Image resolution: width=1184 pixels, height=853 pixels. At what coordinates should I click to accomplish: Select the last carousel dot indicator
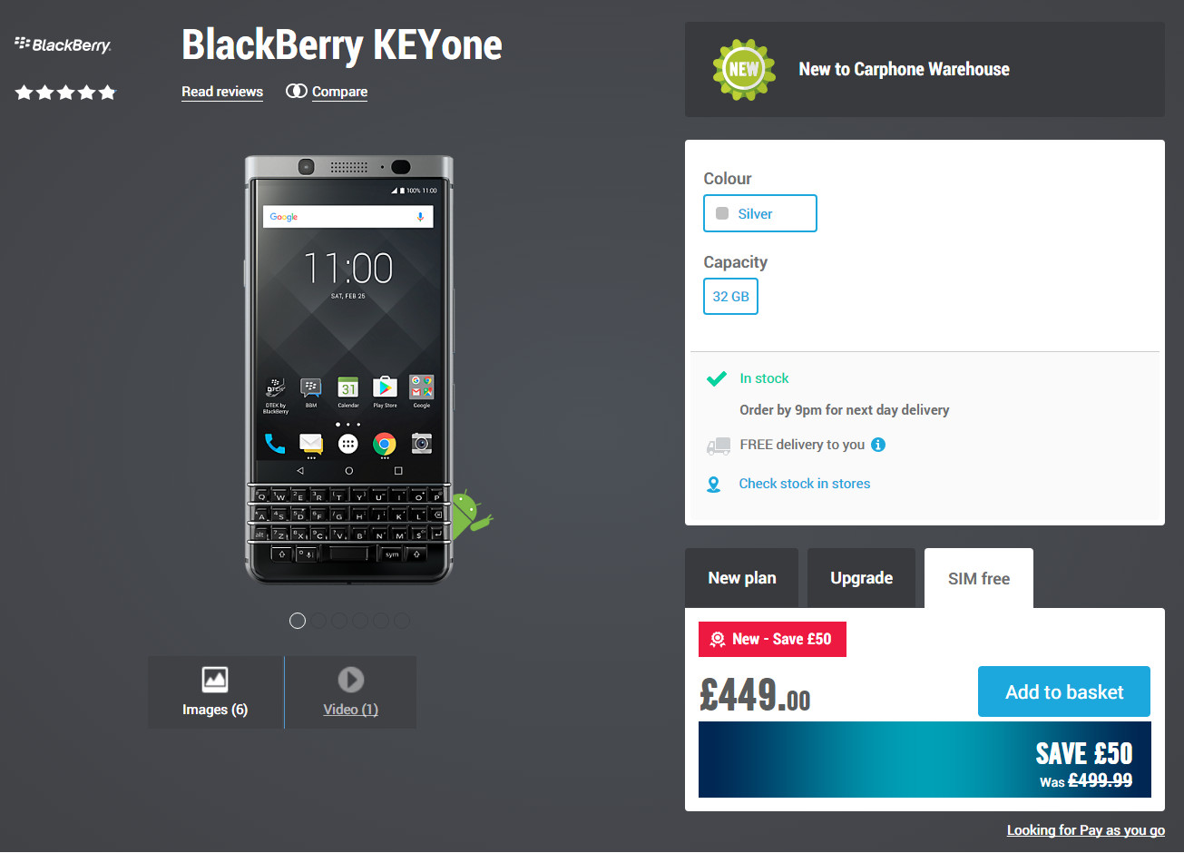pos(402,621)
